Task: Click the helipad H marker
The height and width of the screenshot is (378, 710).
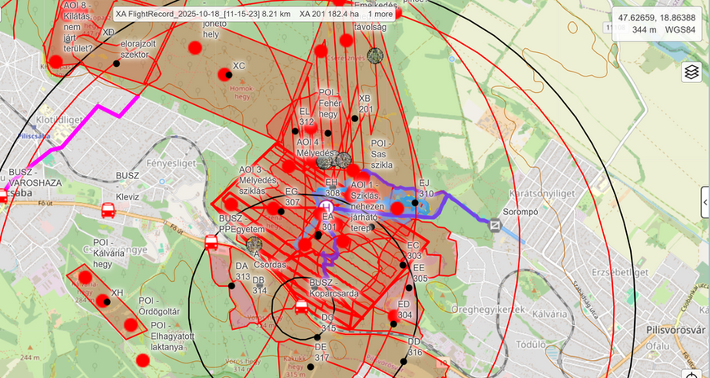Action: click(x=326, y=207)
